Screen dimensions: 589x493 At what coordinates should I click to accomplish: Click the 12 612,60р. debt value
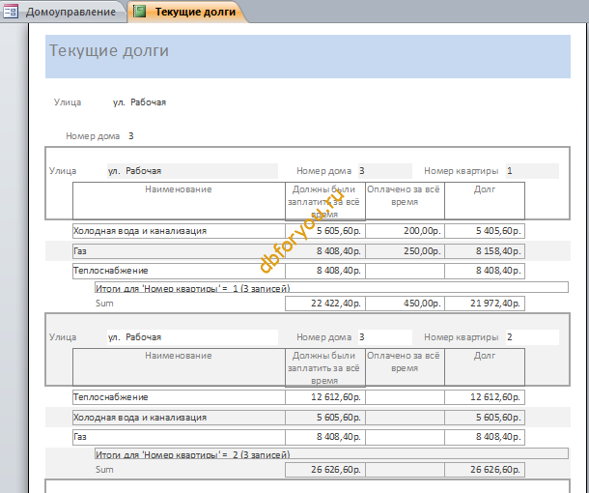coord(485,397)
